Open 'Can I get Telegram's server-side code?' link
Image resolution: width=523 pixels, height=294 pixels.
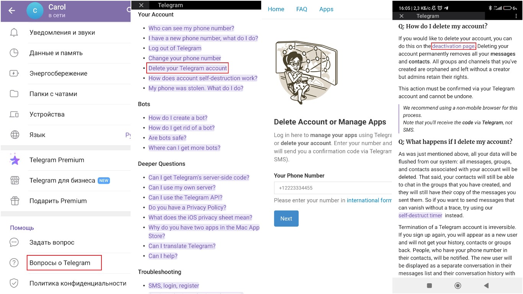[x=199, y=178]
